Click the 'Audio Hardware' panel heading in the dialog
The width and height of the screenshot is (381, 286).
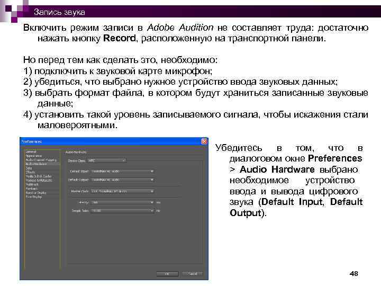(x=76, y=152)
